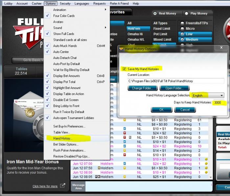Follow 'Click here for more' link
230x196 pixels.
coord(45,186)
